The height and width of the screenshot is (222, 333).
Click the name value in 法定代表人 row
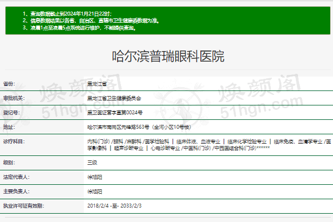point(95,177)
